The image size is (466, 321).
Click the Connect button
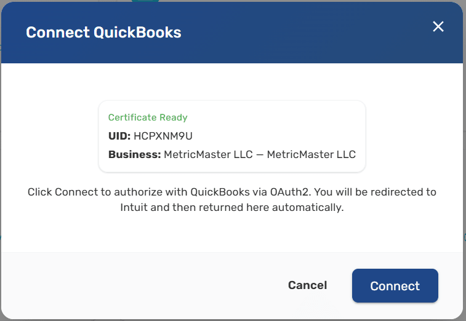pos(395,286)
